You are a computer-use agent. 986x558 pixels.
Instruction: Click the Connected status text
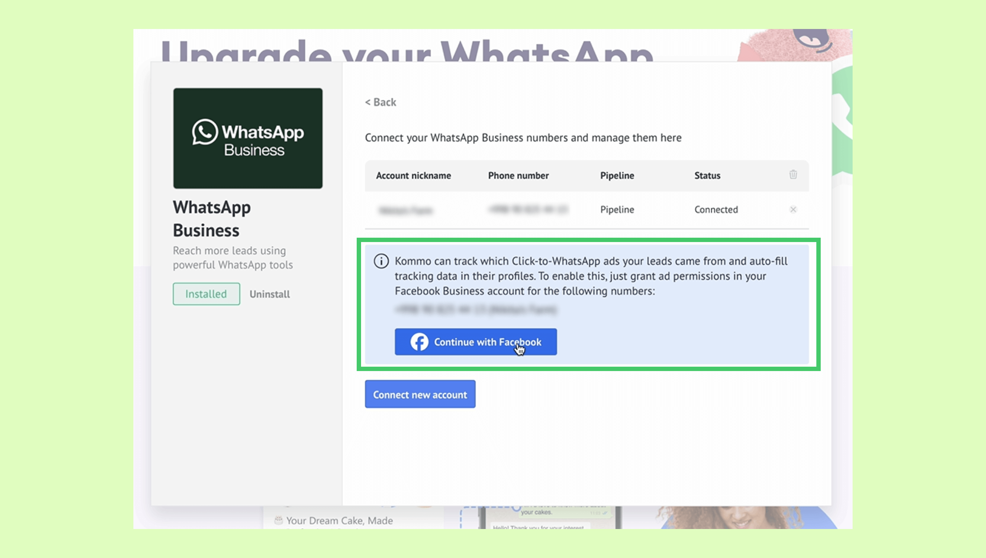pyautogui.click(x=716, y=210)
